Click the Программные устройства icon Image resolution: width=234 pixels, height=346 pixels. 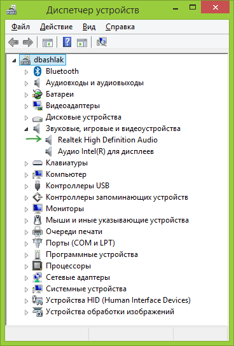(38, 254)
